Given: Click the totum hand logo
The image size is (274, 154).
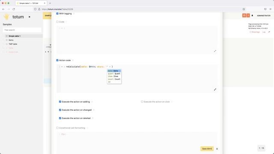Looking at the screenshot, I should pos(6,17).
